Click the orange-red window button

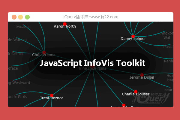pyautogui.click(x=14, y=17)
